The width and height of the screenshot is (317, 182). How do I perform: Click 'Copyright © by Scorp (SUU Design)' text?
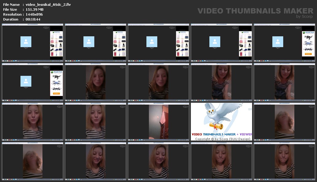click(223, 139)
